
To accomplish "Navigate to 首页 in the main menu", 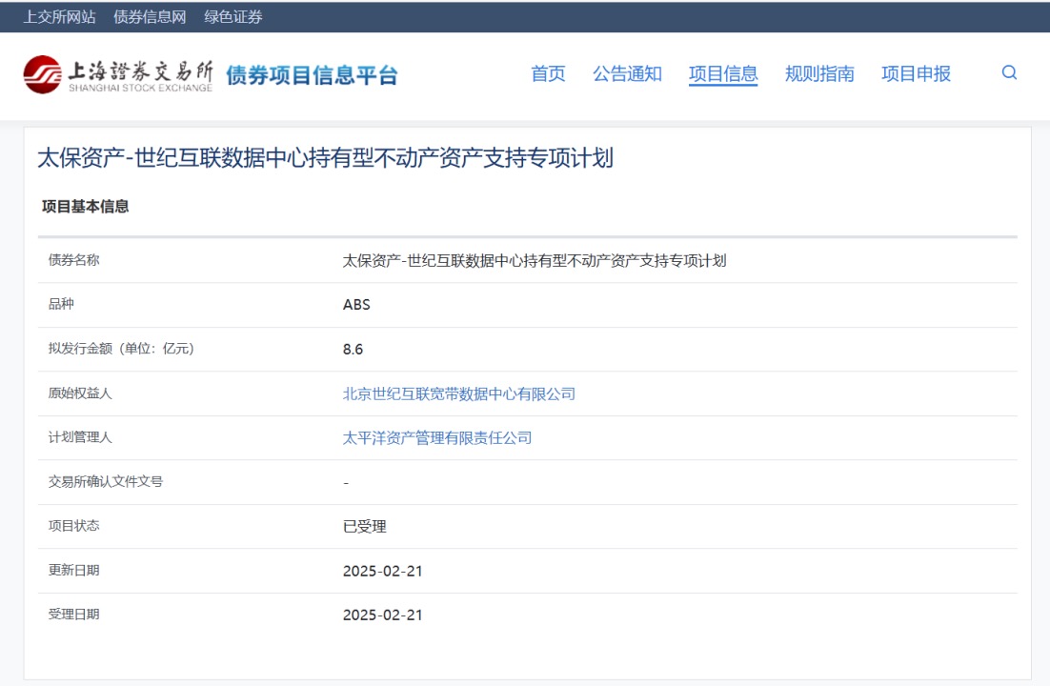I will point(548,73).
